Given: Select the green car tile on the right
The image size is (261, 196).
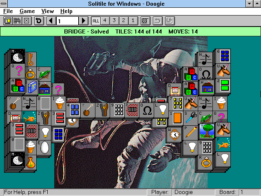Looking at the screenshot, I should tap(206, 118).
